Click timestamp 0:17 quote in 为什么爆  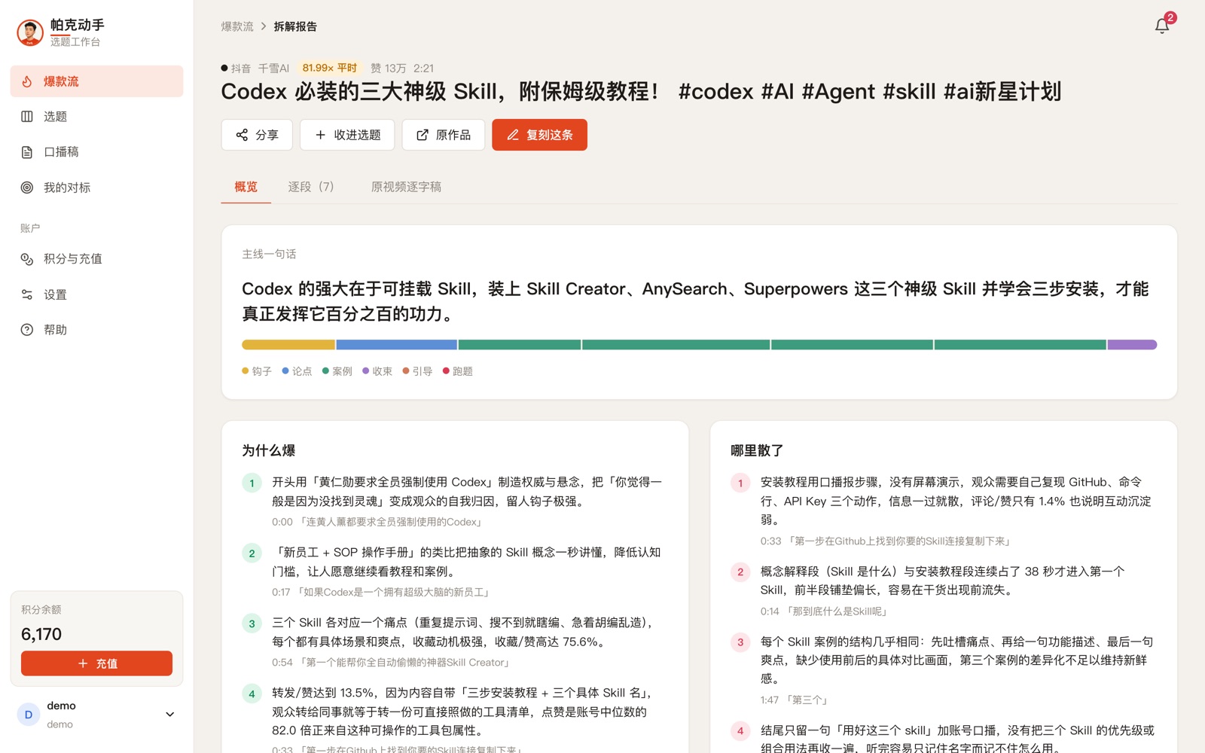click(382, 593)
